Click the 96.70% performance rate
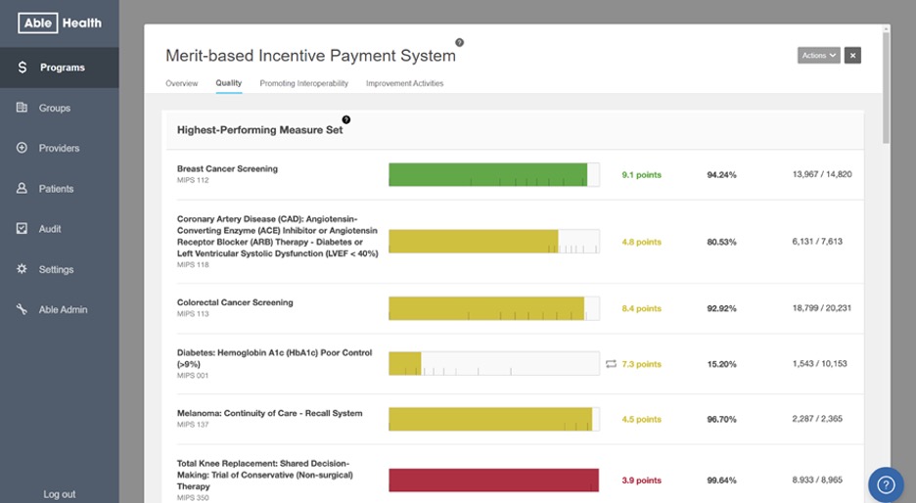This screenshot has width=916, height=503. 721,420
